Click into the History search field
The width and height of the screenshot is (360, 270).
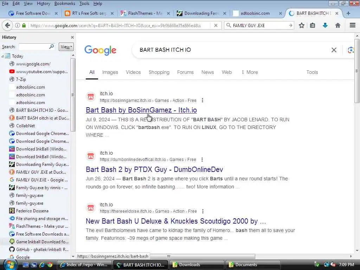pyautogui.click(x=34, y=47)
